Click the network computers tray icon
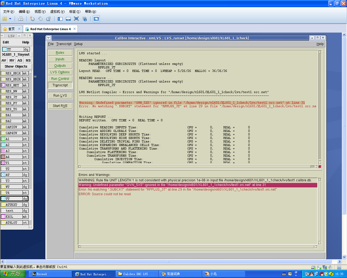 pyautogui.click(x=316, y=274)
